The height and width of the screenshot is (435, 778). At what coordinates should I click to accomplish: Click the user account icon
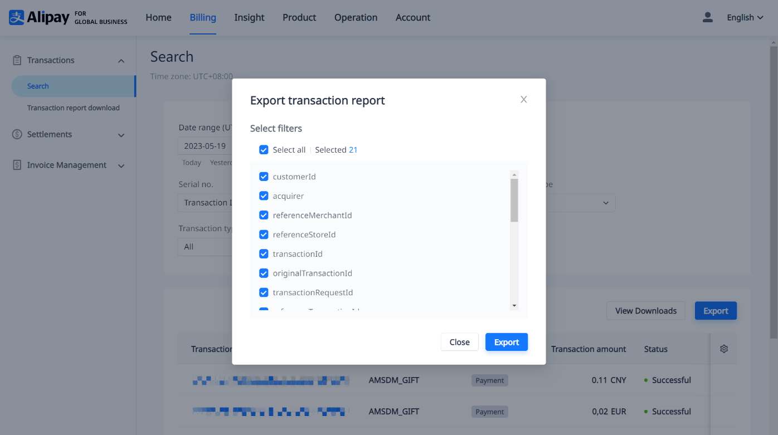click(707, 17)
